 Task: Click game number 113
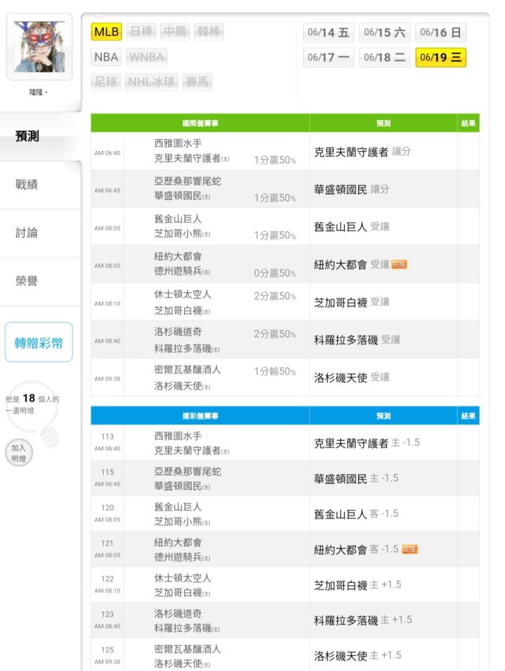coord(107,437)
